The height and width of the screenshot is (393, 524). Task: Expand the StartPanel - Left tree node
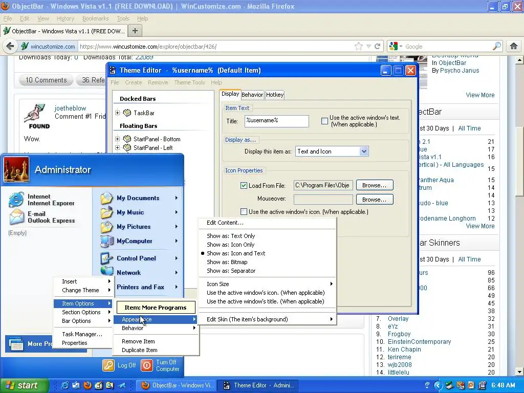click(117, 147)
